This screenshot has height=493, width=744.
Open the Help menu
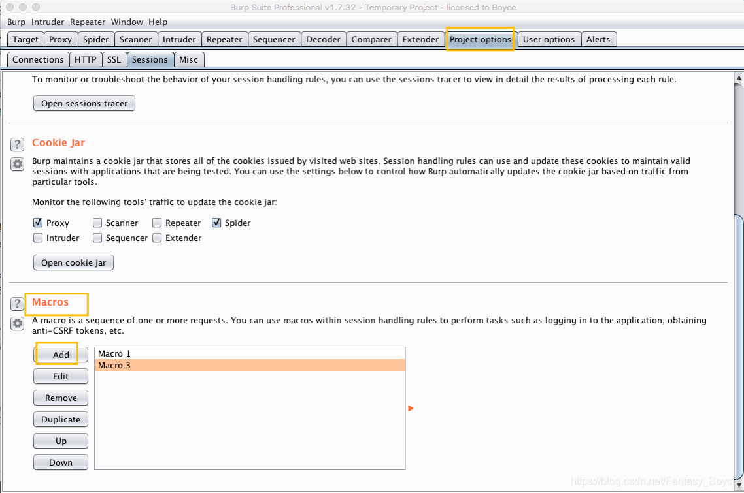(158, 22)
